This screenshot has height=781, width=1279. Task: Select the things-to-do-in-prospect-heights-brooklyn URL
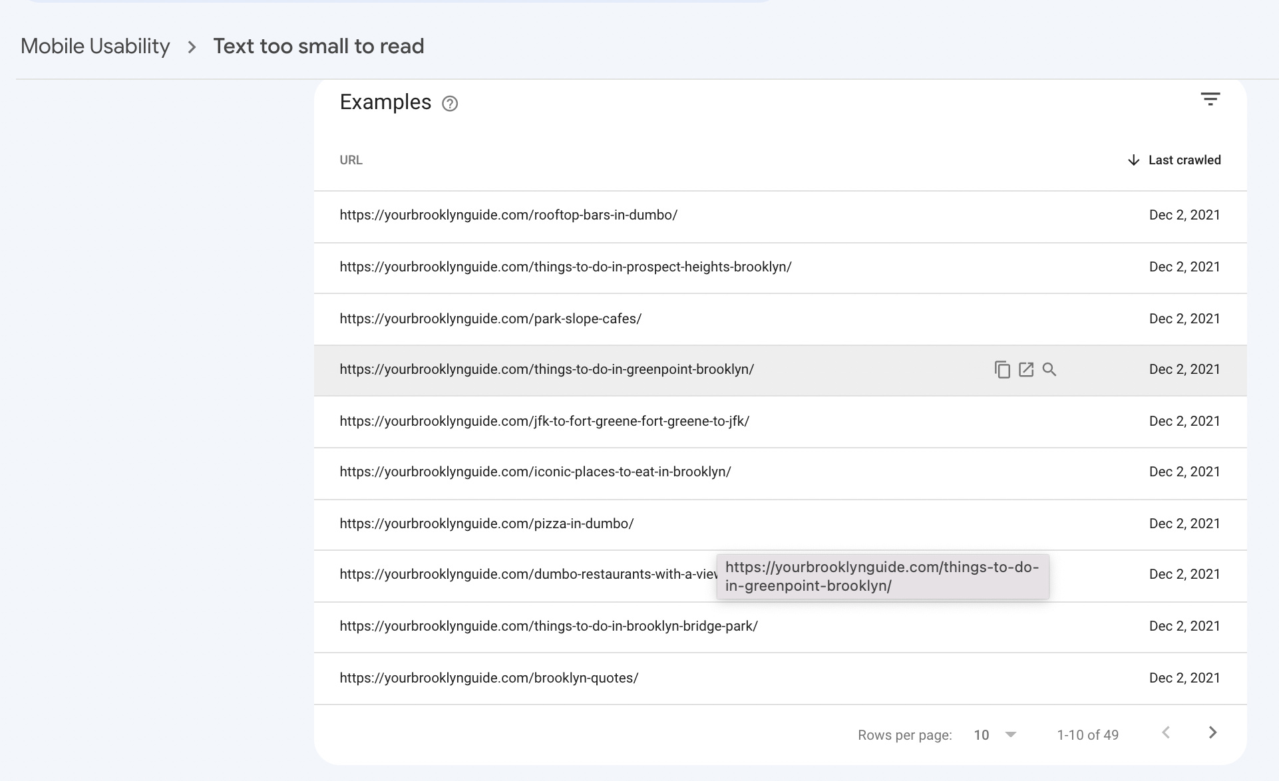[x=565, y=267]
